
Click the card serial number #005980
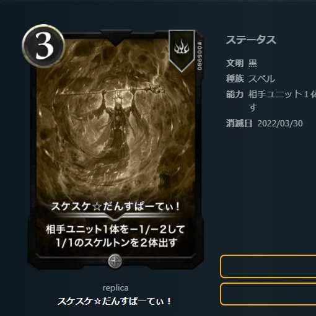pos(200,56)
